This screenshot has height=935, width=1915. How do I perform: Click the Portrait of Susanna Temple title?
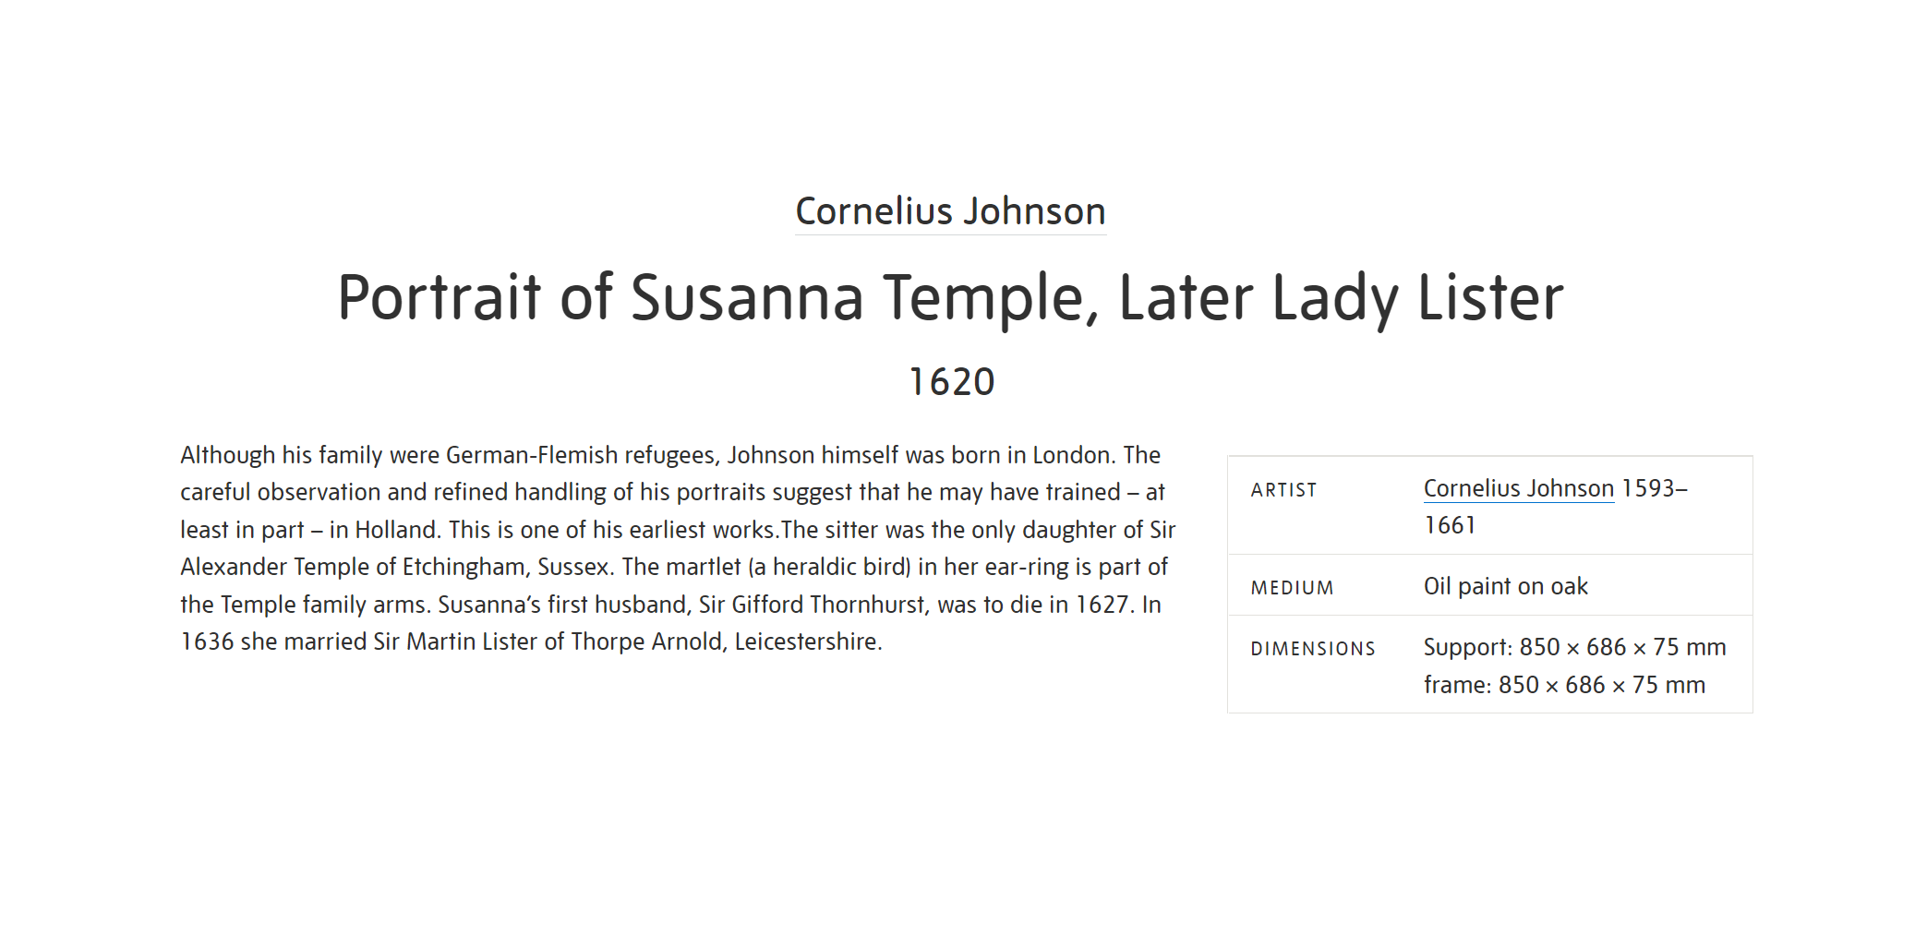[950, 298]
